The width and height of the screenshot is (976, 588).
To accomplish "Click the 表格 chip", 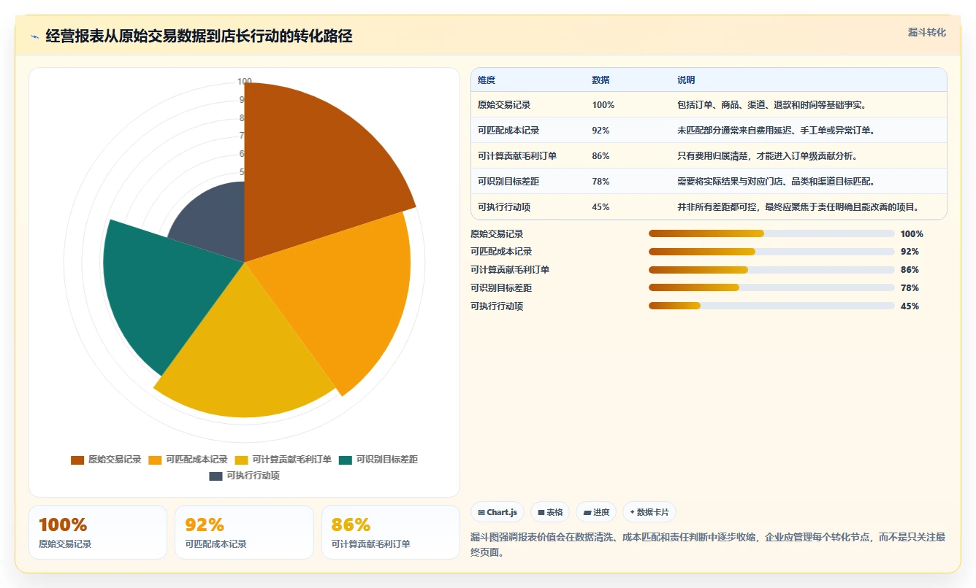I will [550, 512].
